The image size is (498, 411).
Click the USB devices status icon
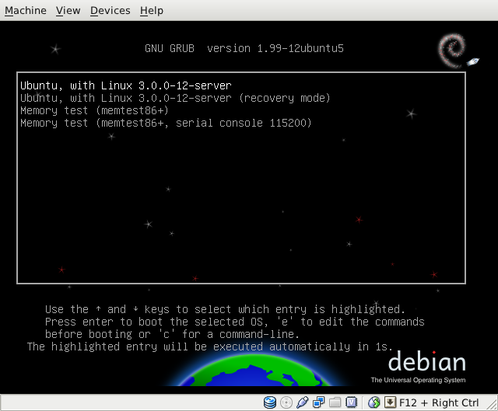tap(303, 402)
